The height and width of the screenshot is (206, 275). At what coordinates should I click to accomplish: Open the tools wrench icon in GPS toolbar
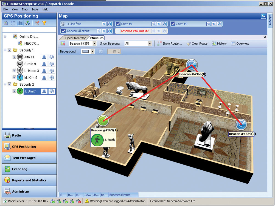[37, 23]
